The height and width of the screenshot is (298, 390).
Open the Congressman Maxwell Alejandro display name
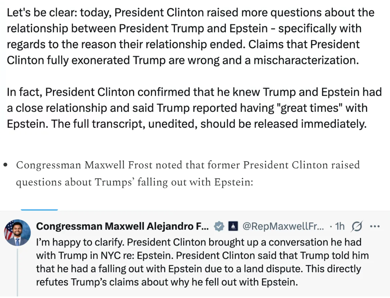point(122,227)
